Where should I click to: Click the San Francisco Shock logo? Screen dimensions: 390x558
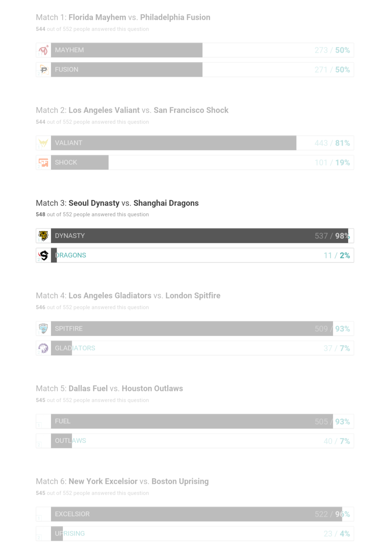point(43,163)
